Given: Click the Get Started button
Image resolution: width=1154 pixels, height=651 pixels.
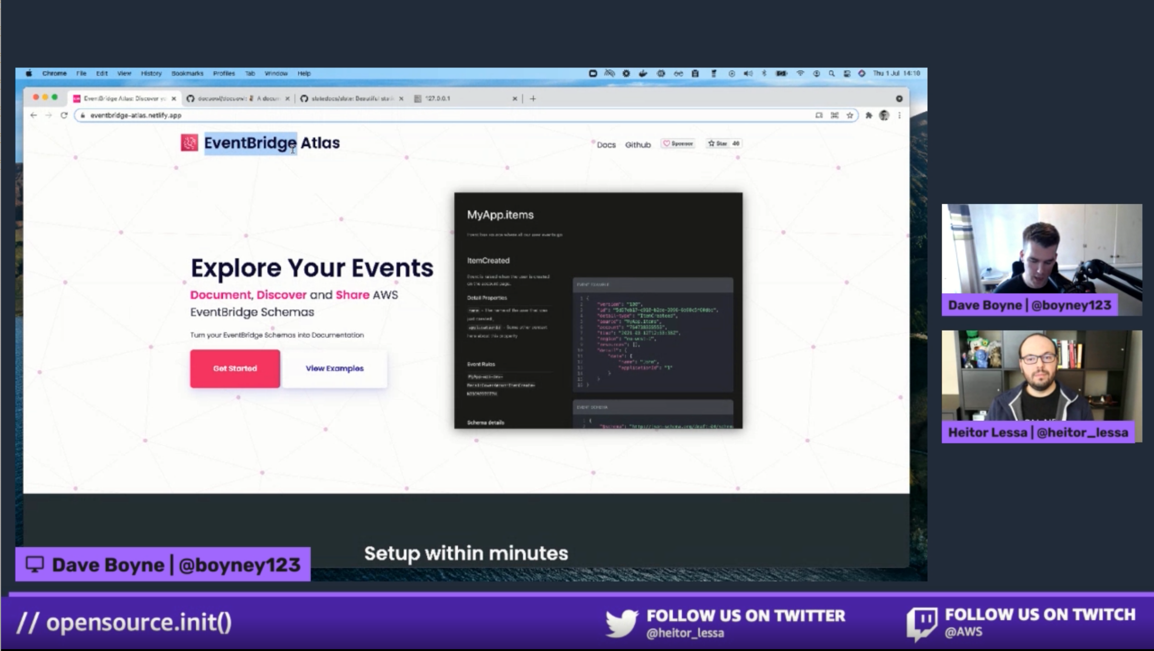Looking at the screenshot, I should click(235, 368).
